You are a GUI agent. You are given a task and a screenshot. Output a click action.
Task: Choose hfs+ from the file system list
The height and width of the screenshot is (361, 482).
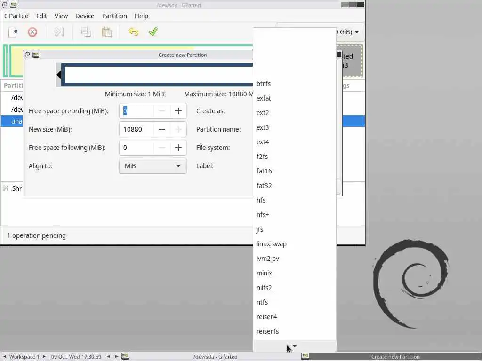point(295,215)
